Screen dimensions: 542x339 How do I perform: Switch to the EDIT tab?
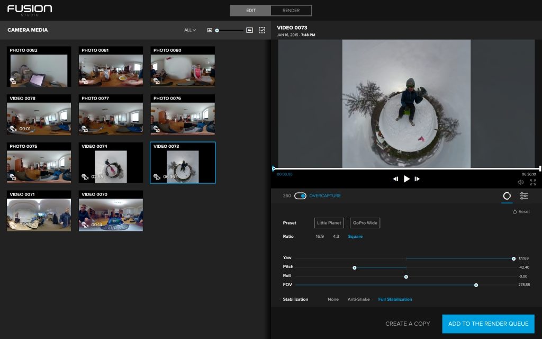click(250, 11)
